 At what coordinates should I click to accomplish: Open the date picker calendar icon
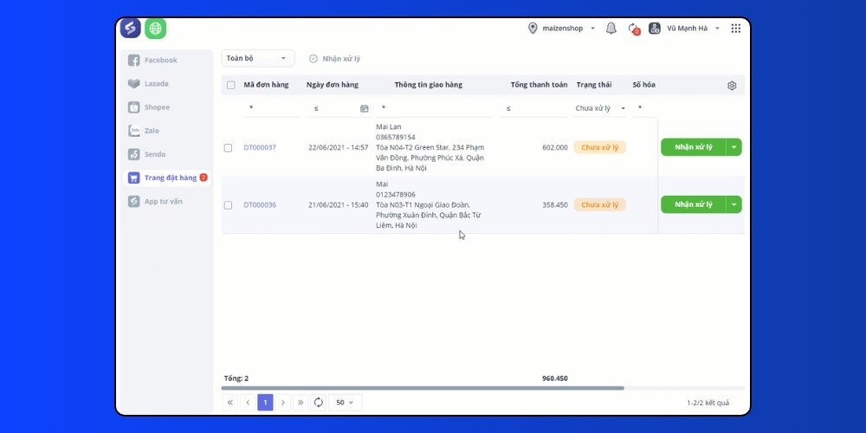pyautogui.click(x=364, y=109)
